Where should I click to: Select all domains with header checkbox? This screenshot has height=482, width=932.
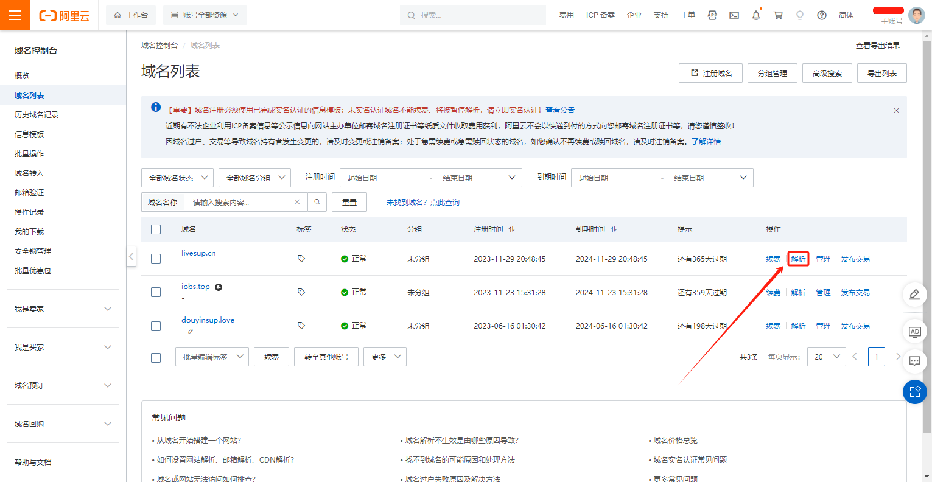156,229
